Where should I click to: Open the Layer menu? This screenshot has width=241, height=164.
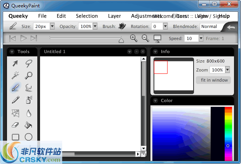click(114, 16)
